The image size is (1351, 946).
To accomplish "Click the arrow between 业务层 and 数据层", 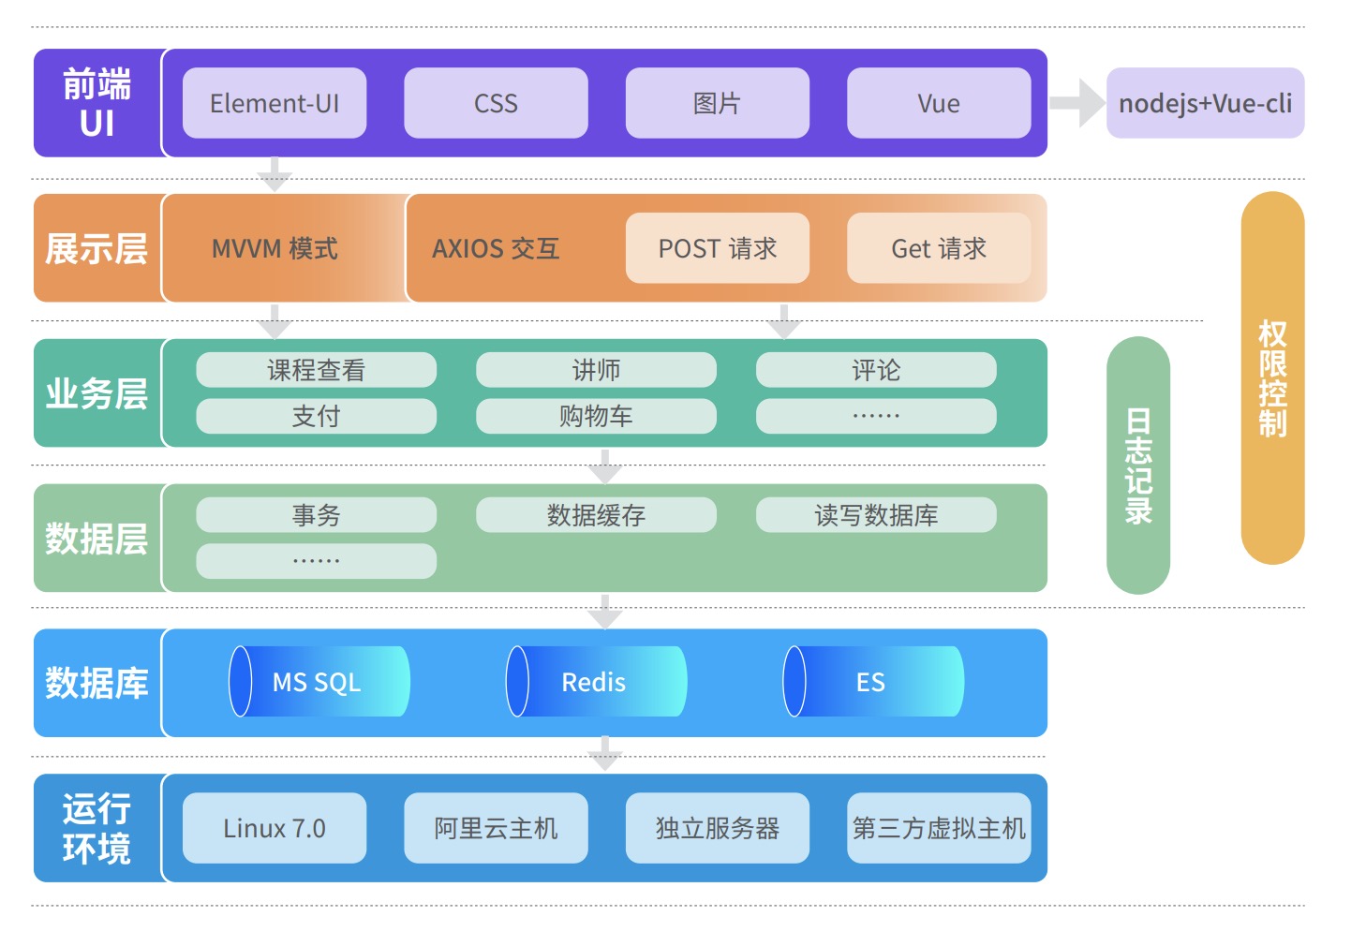I will click(604, 466).
